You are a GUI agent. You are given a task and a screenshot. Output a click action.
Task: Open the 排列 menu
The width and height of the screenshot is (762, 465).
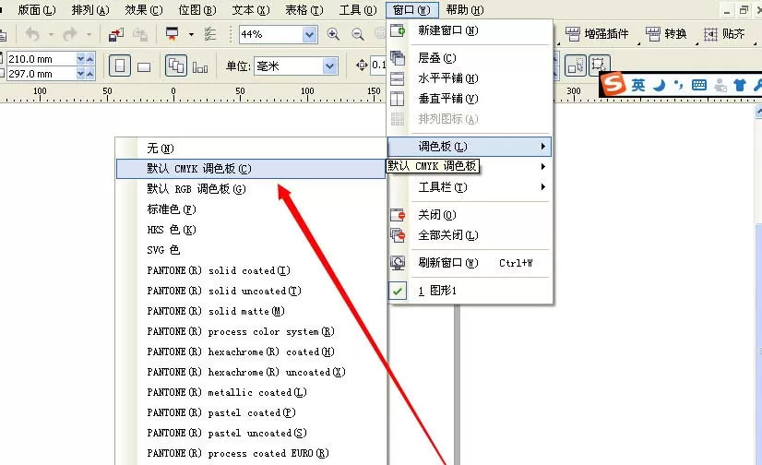coord(89,10)
